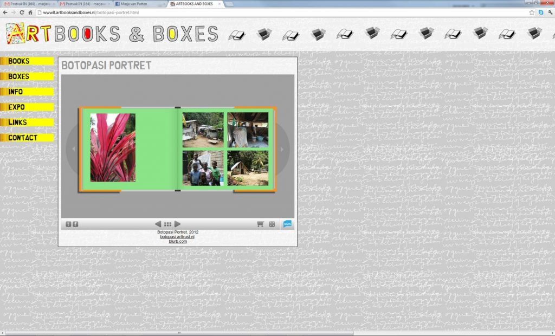The image size is (555, 336).
Task: Go to the previous page with the left triangle
Action: 158,224
